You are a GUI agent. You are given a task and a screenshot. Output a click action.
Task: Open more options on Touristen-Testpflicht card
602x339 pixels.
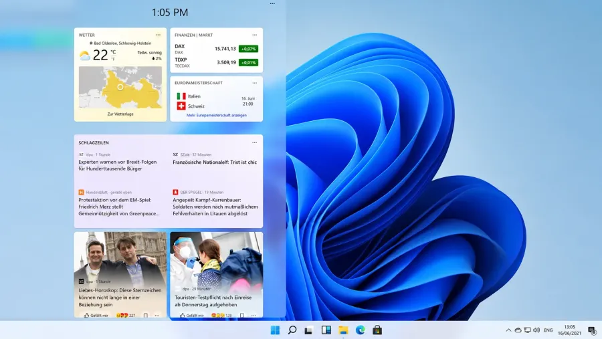(x=254, y=315)
